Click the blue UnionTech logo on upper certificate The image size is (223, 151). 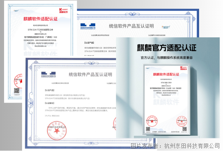[88, 26]
